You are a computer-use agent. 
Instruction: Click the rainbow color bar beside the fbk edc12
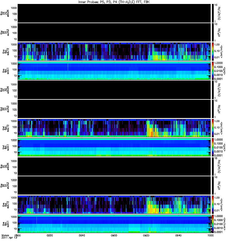click(213, 205)
